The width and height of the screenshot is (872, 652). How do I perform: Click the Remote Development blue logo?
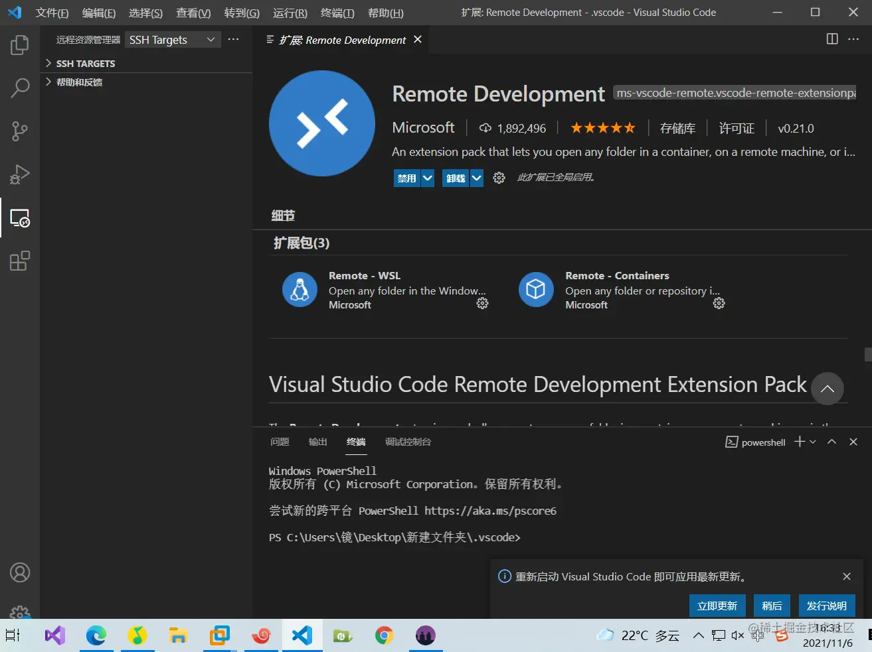point(322,123)
